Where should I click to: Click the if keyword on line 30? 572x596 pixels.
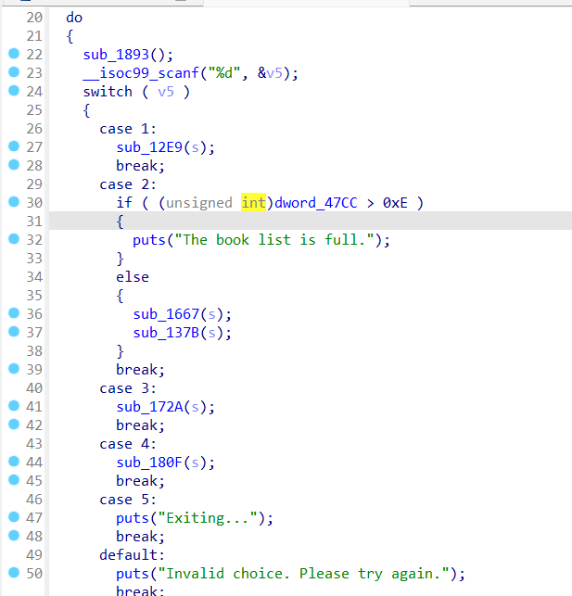124,203
